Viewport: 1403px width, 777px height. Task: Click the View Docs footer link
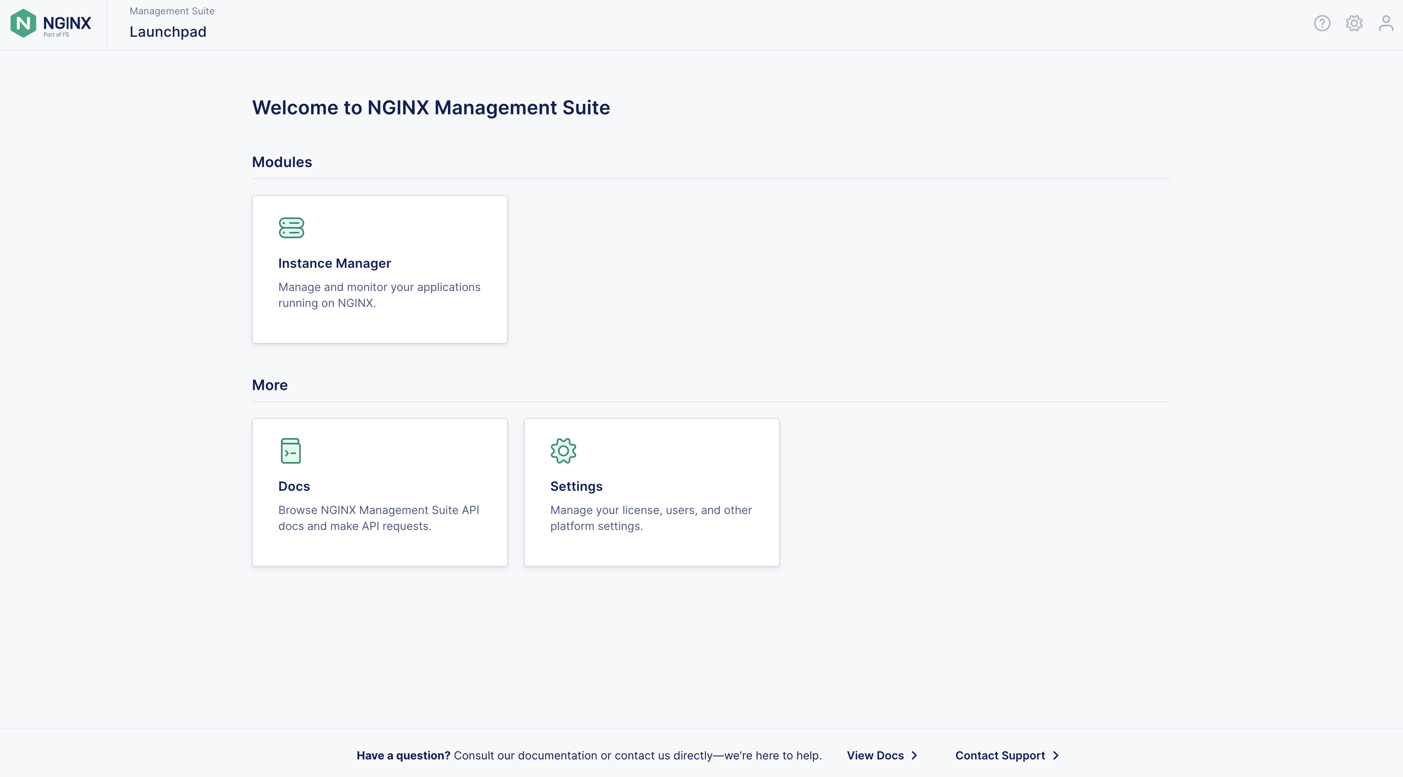(875, 755)
